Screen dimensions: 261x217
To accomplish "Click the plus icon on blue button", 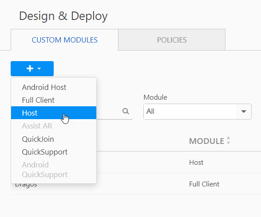I will [x=30, y=69].
